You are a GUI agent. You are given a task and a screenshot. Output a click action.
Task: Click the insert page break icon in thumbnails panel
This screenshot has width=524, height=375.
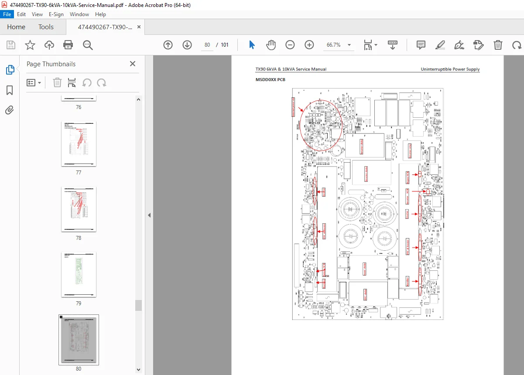click(72, 82)
